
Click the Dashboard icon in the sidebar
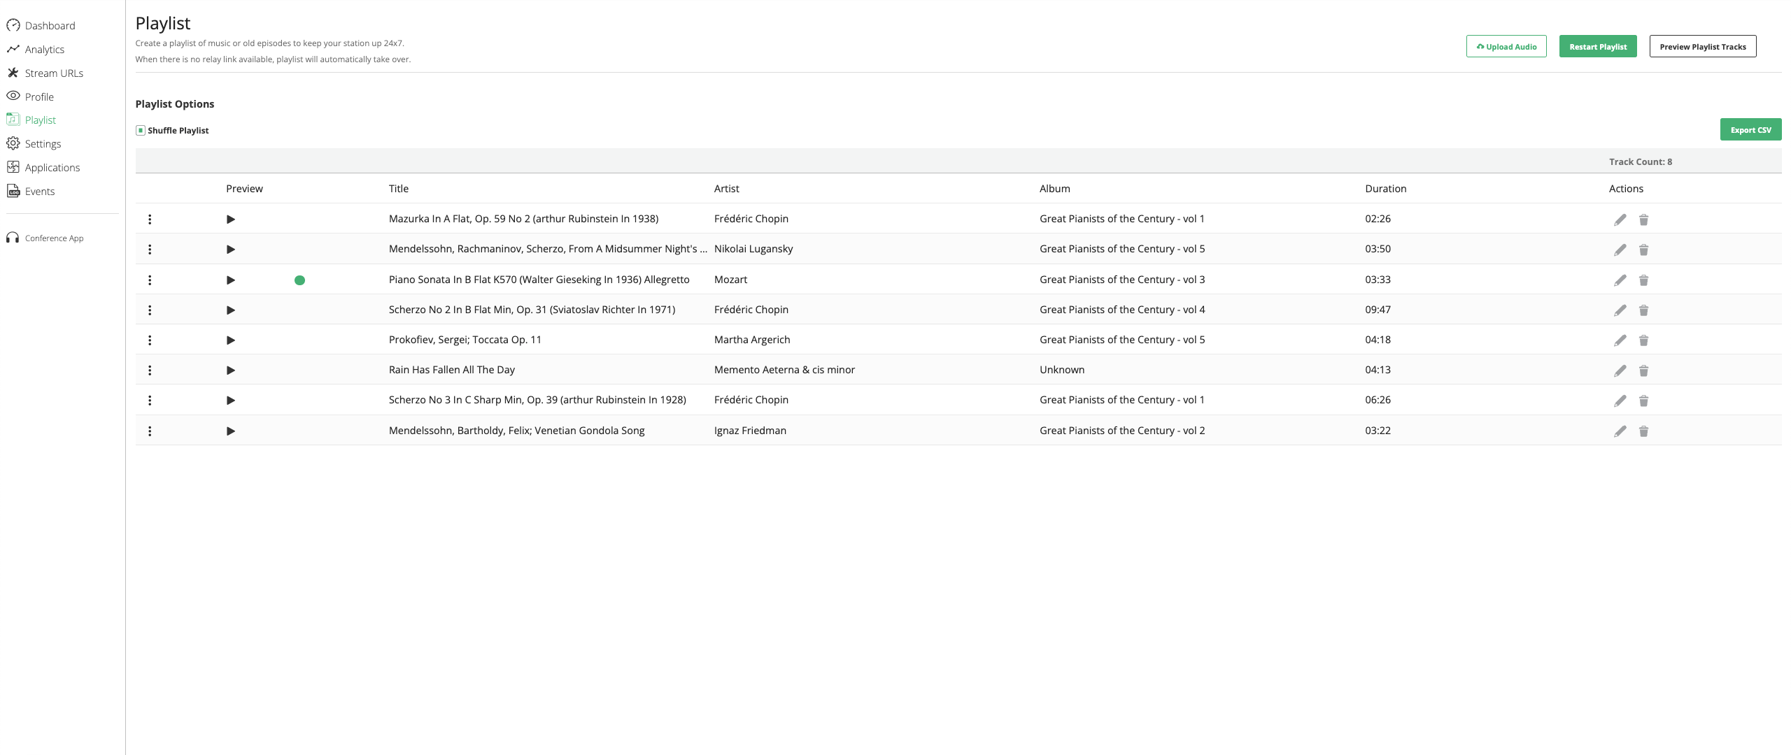13,26
